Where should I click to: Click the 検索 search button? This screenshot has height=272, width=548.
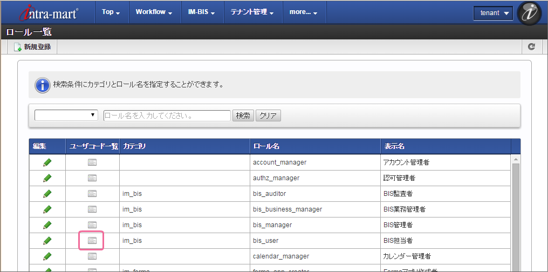(243, 115)
